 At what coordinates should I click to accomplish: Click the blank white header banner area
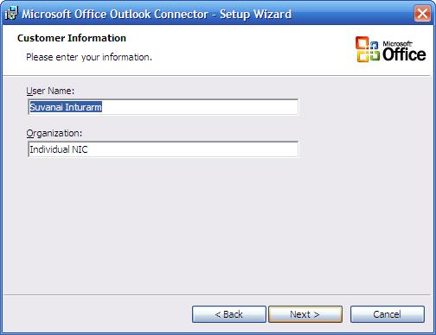245,50
